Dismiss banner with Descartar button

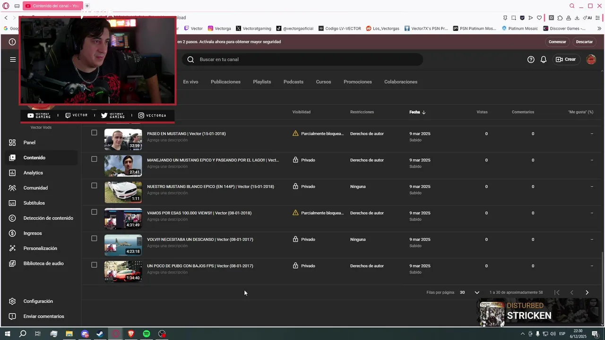[584, 42]
